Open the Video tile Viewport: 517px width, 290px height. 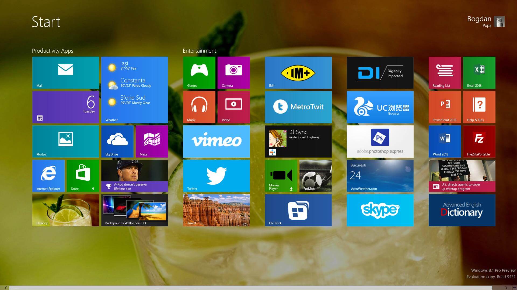pos(234,107)
